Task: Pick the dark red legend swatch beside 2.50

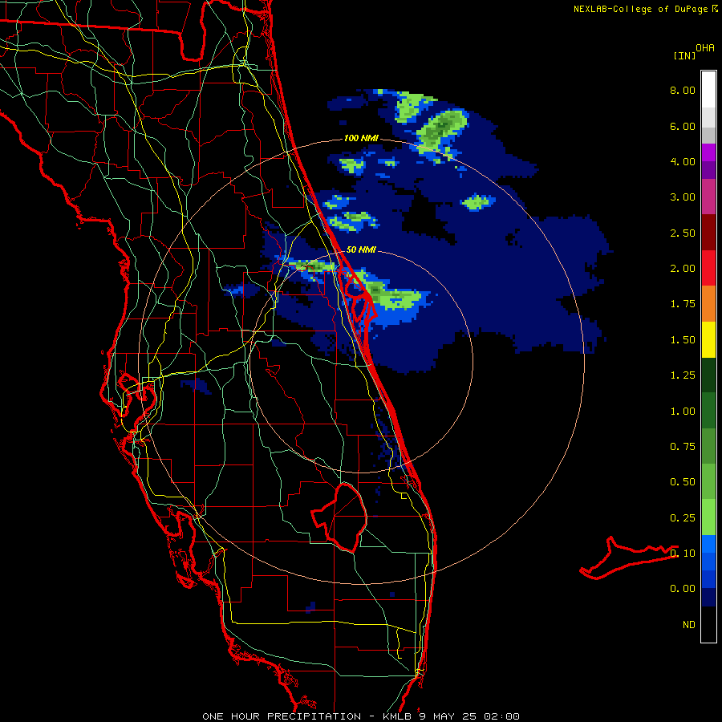Action: tap(708, 233)
